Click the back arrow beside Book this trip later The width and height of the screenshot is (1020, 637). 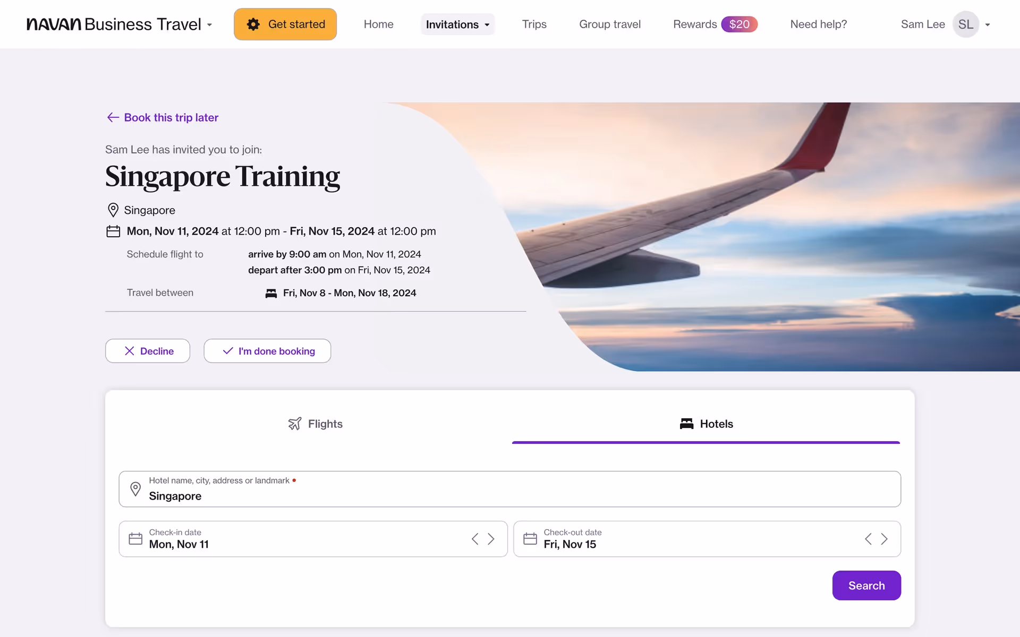[113, 117]
